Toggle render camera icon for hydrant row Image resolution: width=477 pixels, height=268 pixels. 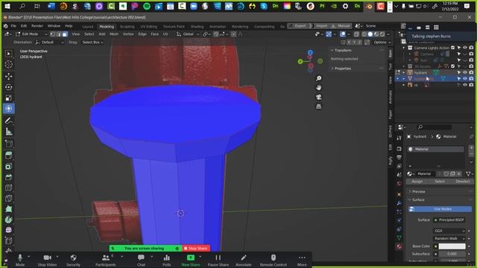click(471, 72)
